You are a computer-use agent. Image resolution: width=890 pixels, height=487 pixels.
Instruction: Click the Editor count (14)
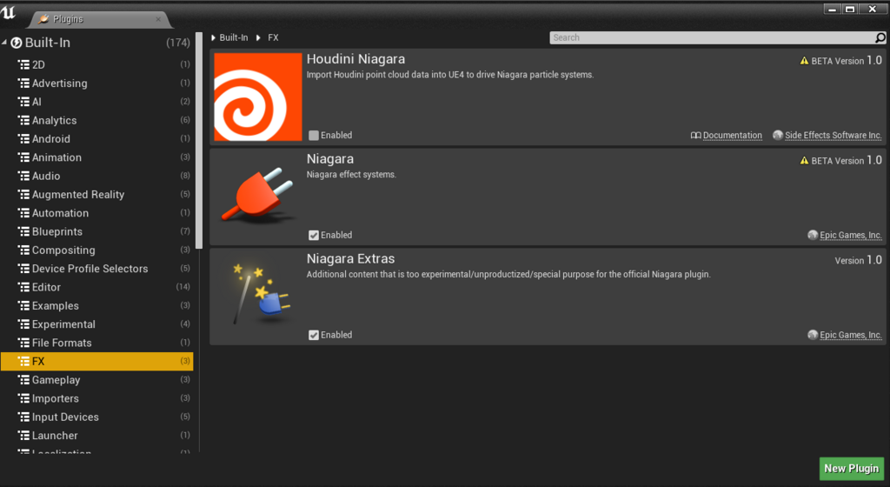[x=183, y=287]
